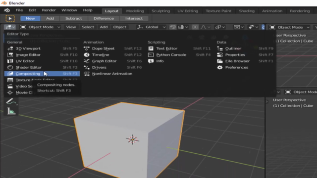
Task: Choose Image Editor from editor list
Action: click(42, 55)
